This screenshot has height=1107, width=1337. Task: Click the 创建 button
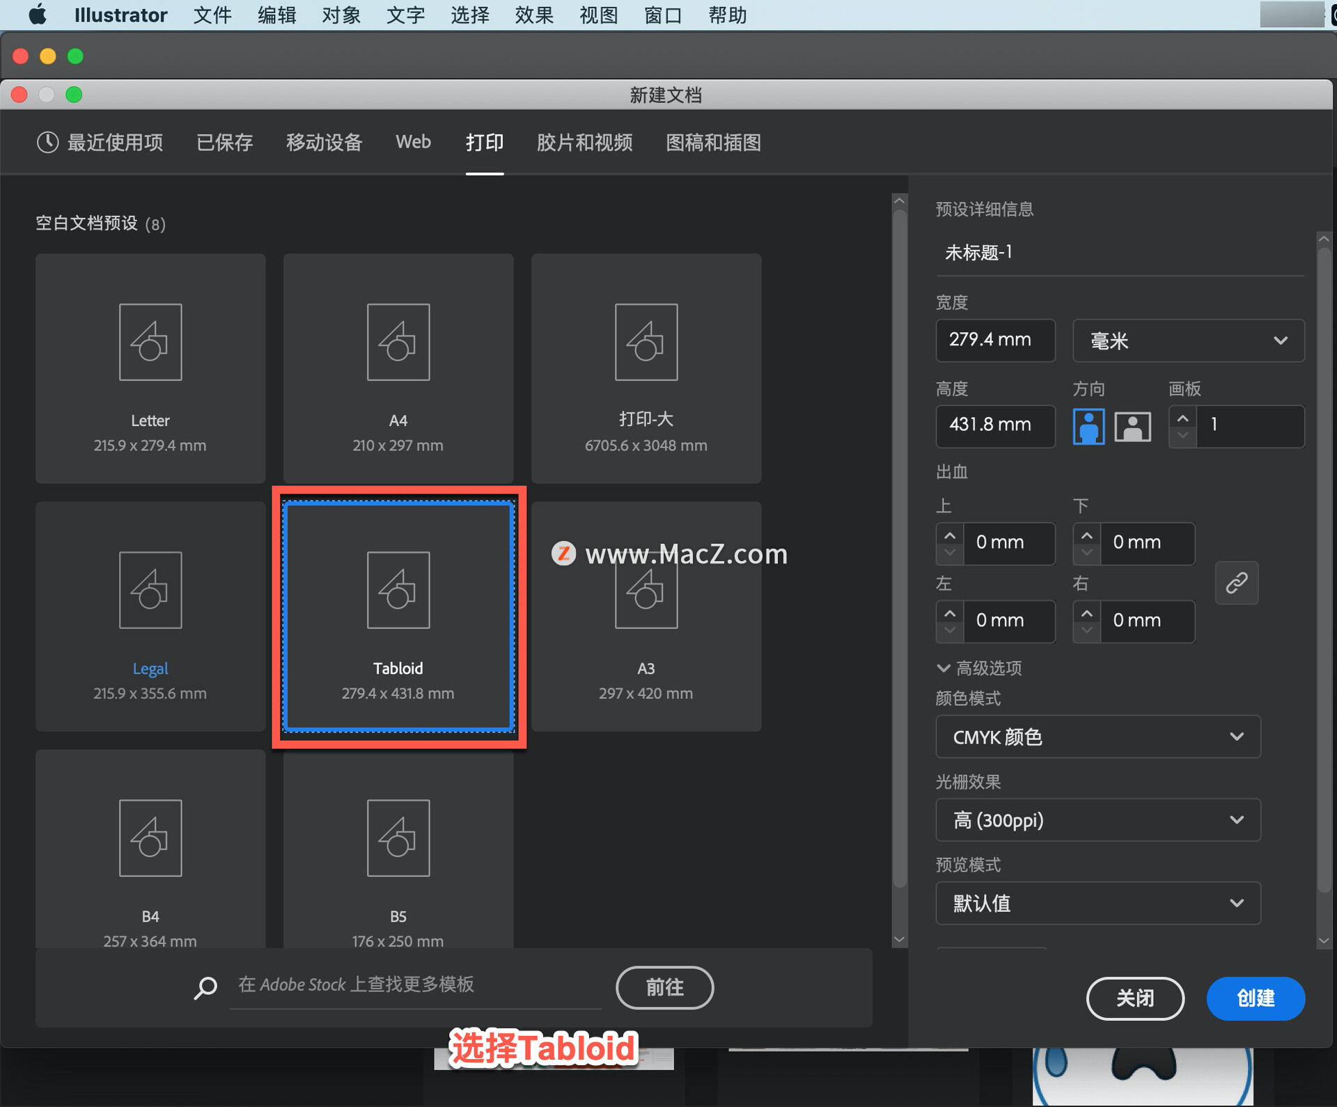tap(1256, 998)
